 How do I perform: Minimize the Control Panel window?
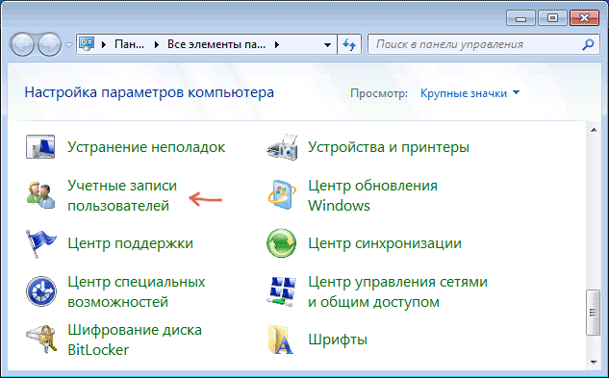520,18
